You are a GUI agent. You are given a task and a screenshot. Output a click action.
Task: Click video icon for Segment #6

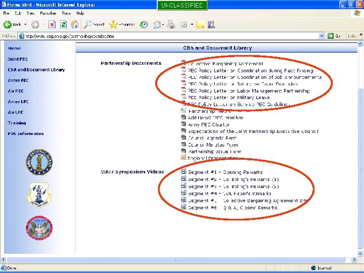pos(184,207)
